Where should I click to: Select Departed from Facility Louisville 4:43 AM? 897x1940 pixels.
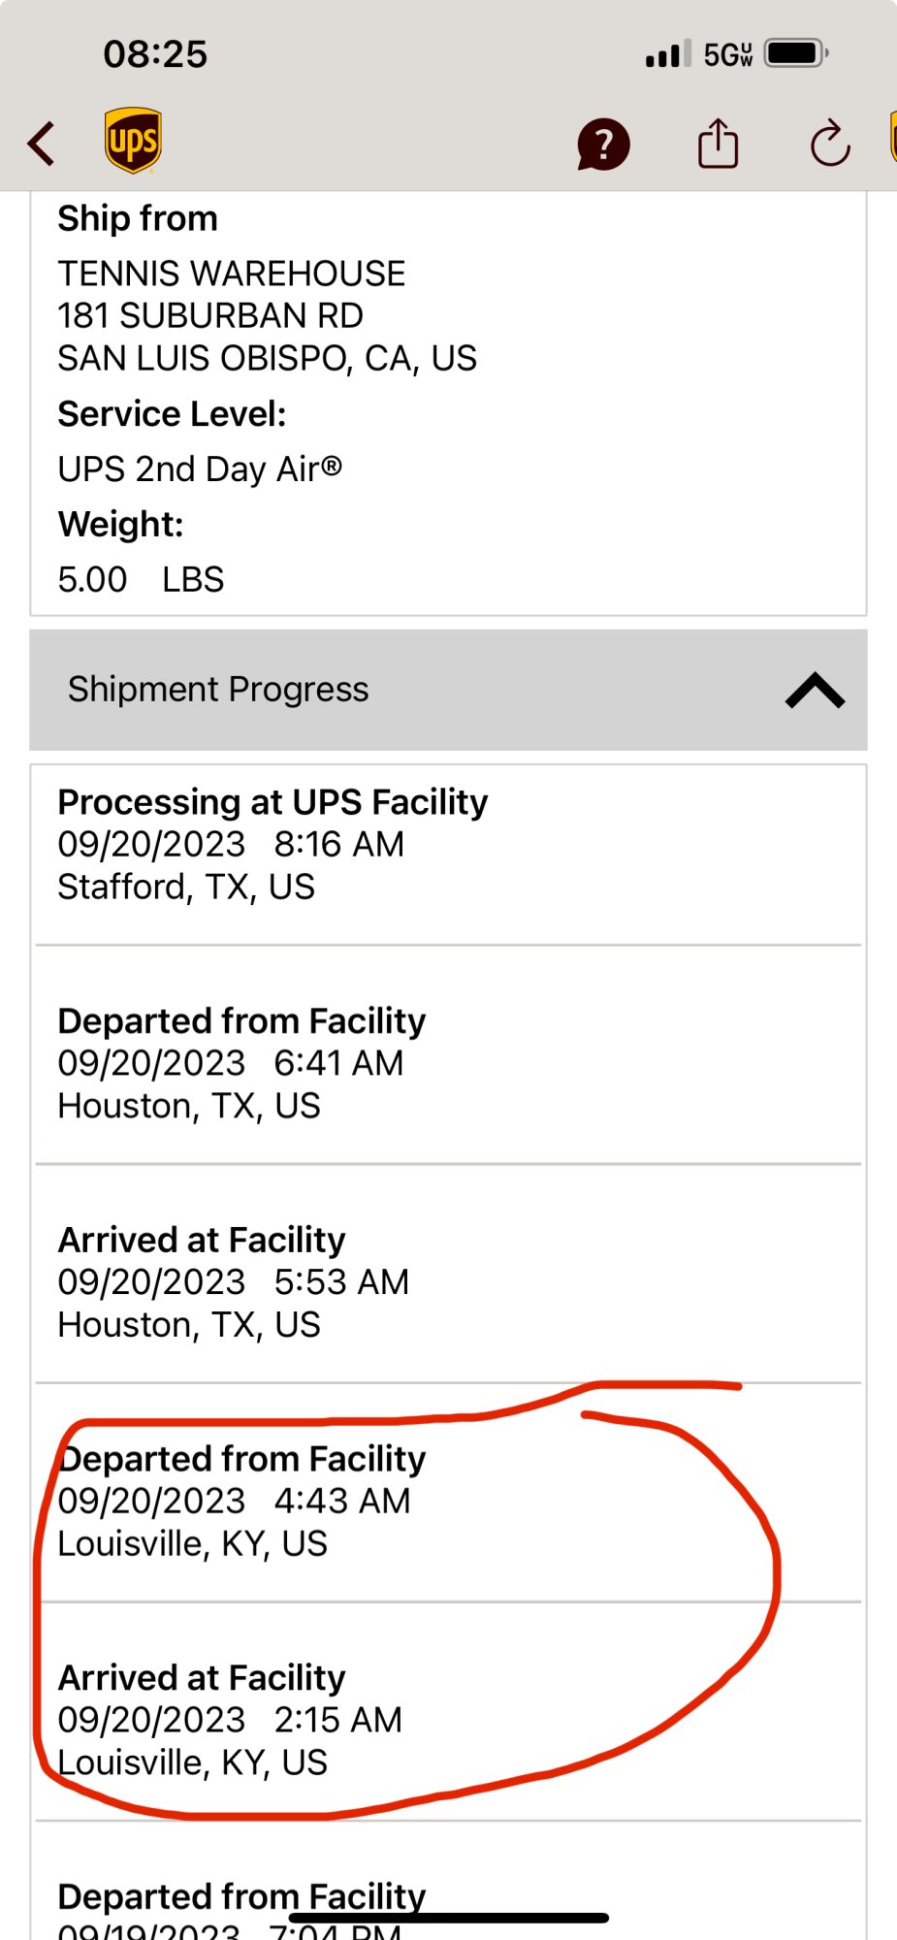point(448,1501)
